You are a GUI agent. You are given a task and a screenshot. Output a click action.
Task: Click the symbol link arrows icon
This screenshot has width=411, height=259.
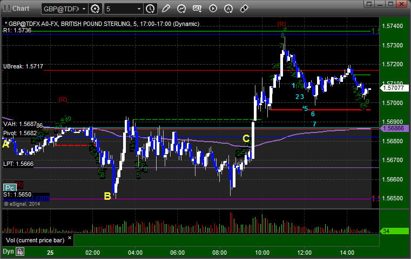[244, 9]
